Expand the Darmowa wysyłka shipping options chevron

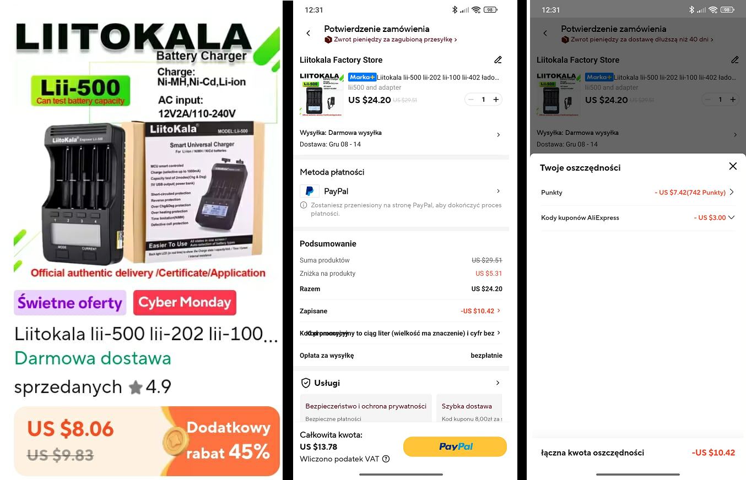coord(499,135)
